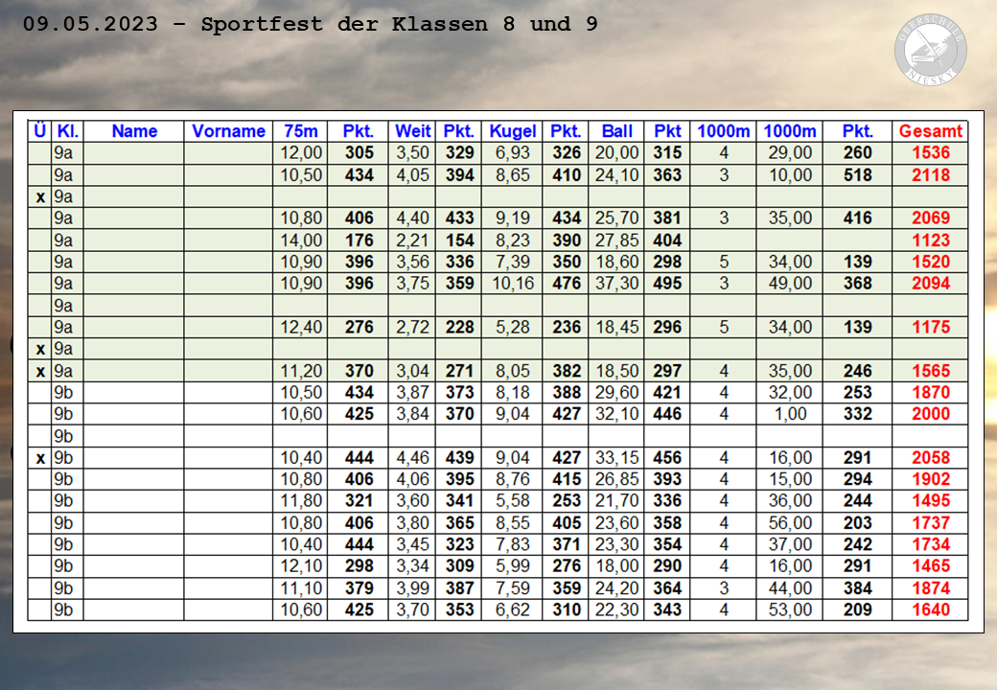Viewport: 997px width, 690px height.
Task: Select the points value 456
Action: pos(667,457)
